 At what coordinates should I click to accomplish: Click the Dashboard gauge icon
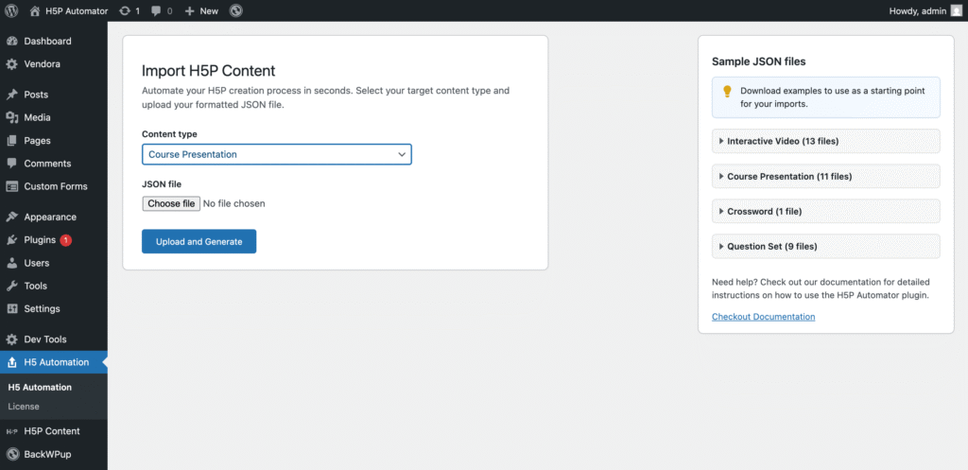click(x=11, y=42)
